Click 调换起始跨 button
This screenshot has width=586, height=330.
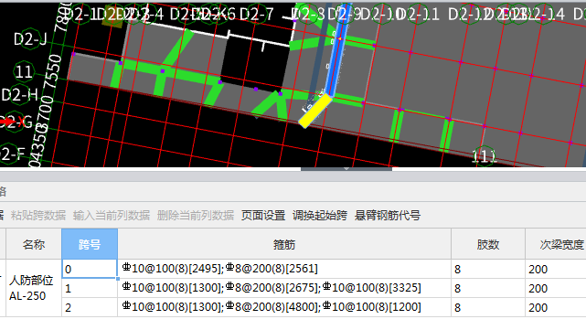[x=320, y=215]
